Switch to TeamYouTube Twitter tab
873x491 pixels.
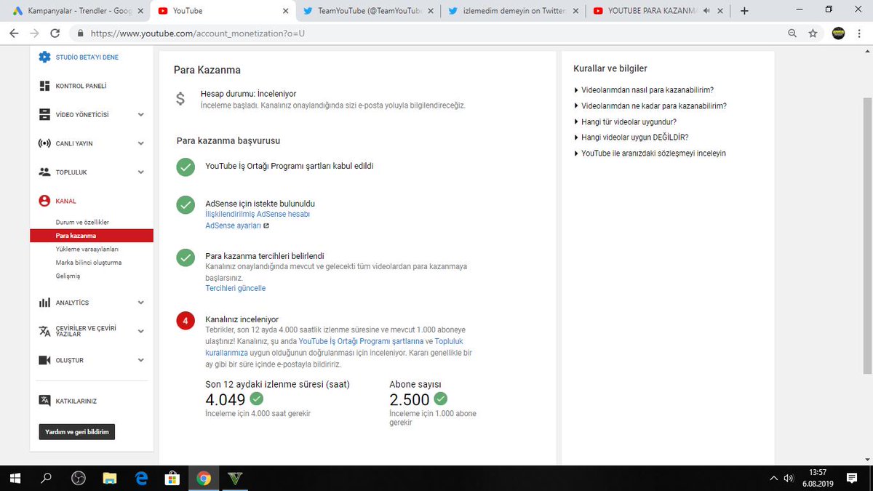pos(369,11)
